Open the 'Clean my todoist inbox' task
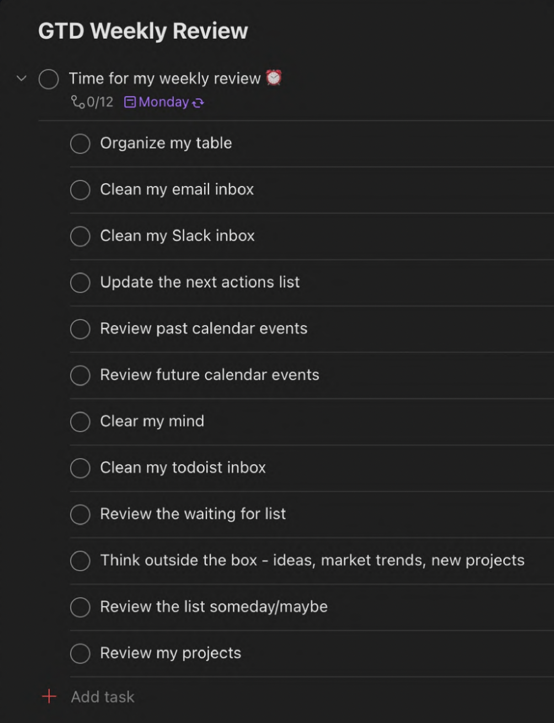The image size is (554, 723). coord(183,467)
